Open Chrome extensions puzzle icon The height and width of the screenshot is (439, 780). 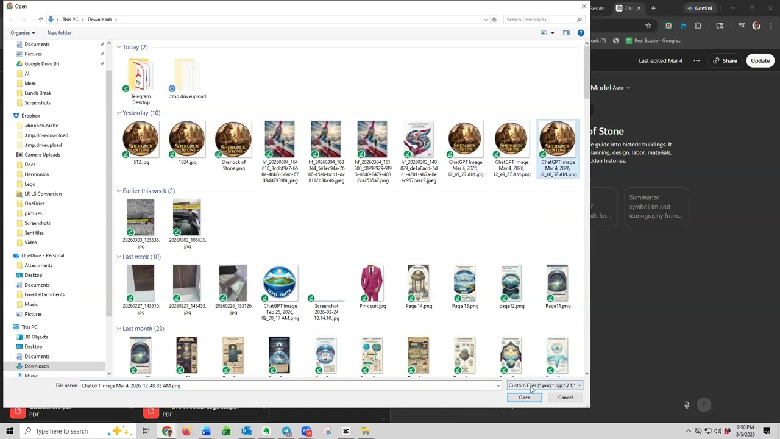click(698, 26)
